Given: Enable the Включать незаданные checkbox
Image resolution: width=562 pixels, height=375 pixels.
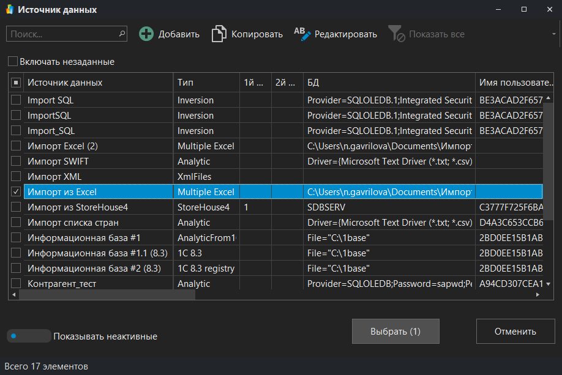Looking at the screenshot, I should pyautogui.click(x=13, y=62).
